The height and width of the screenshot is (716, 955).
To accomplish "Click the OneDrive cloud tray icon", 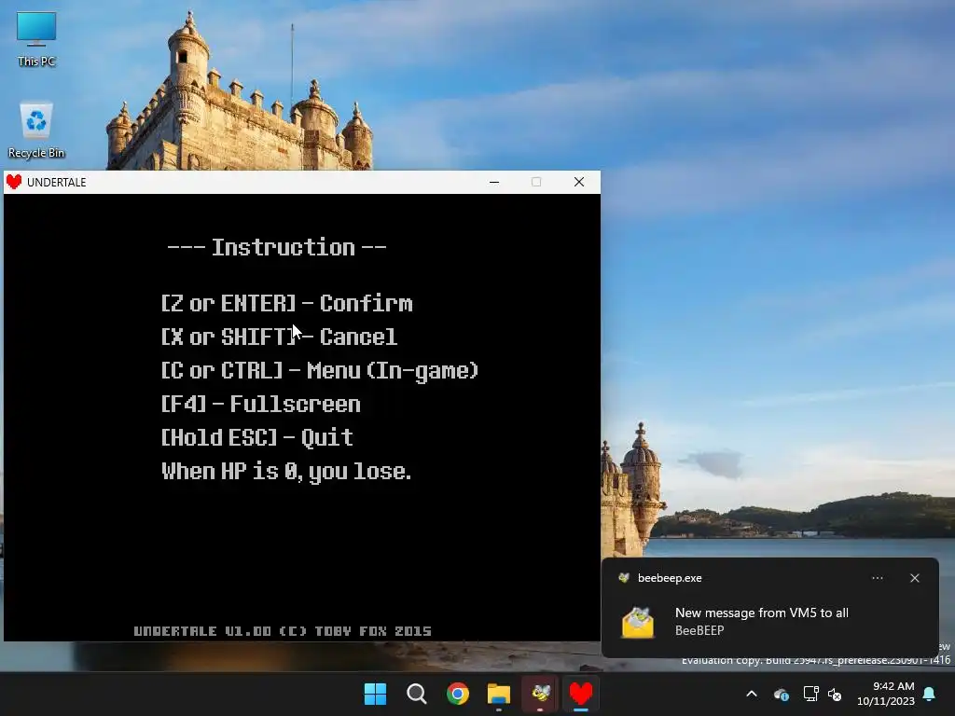I will 782,694.
